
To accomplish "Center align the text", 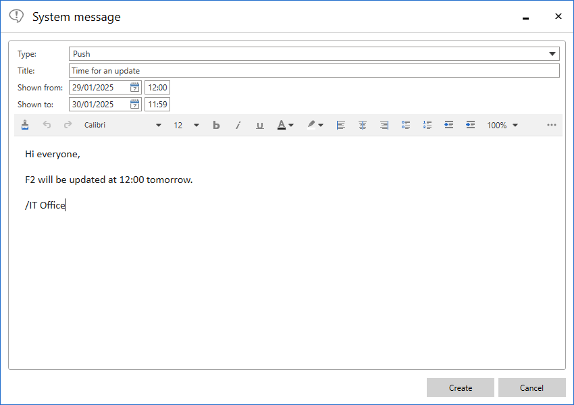I will [363, 125].
